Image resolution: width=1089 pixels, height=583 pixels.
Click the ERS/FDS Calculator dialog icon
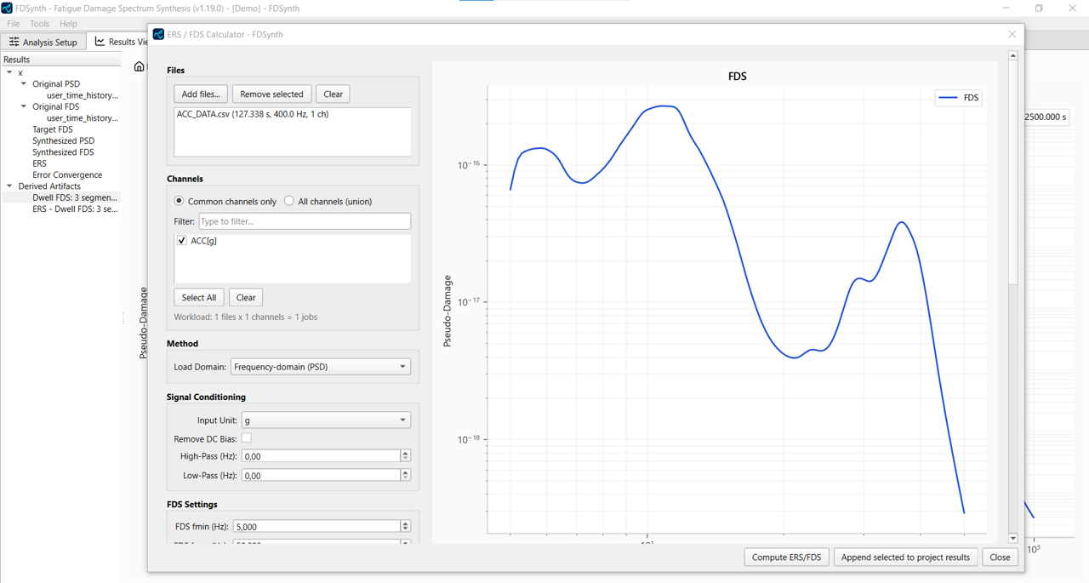pos(157,34)
